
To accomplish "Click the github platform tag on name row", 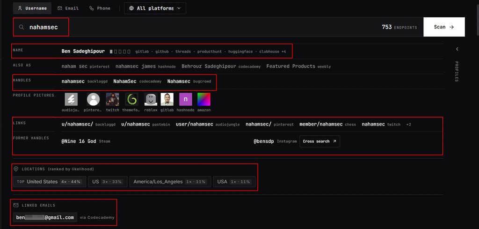I will coord(162,52).
